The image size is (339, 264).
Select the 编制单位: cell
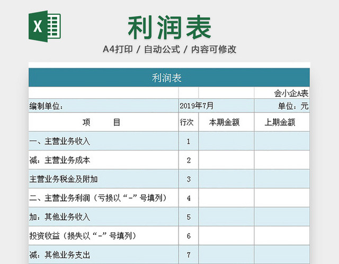click(x=103, y=106)
